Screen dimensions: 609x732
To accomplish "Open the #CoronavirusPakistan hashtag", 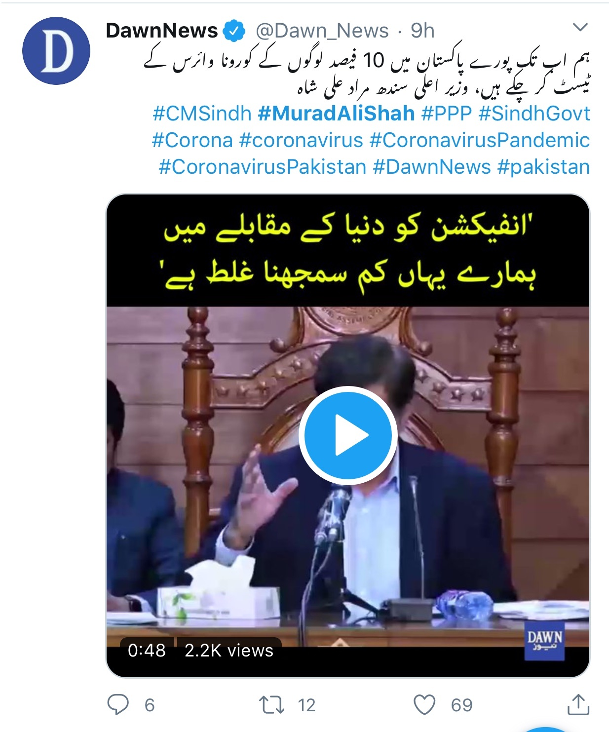I will (262, 167).
